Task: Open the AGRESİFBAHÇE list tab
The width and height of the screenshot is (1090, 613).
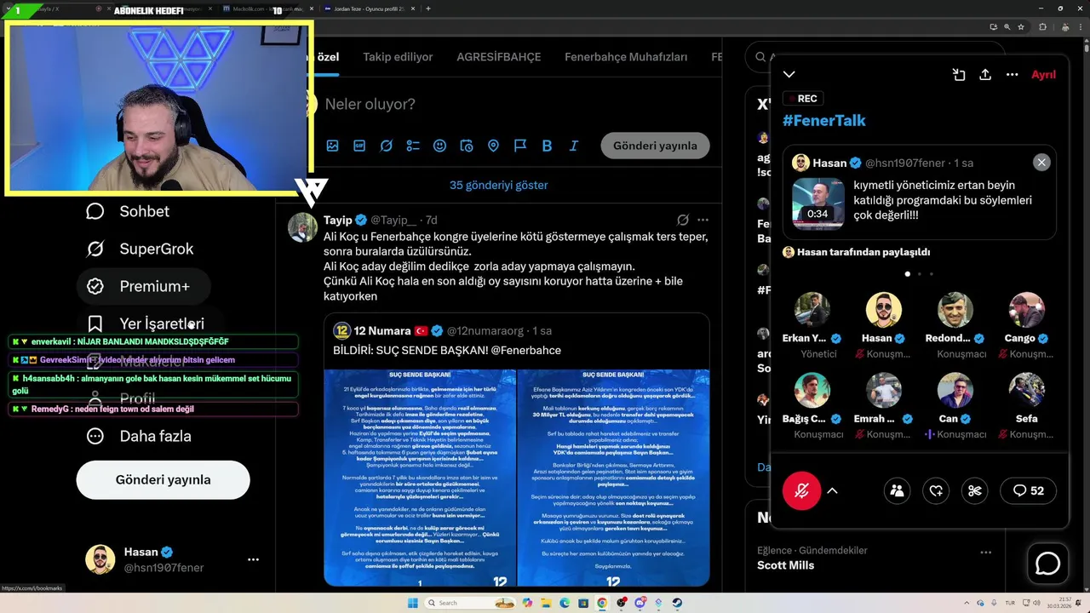Action: click(x=499, y=57)
